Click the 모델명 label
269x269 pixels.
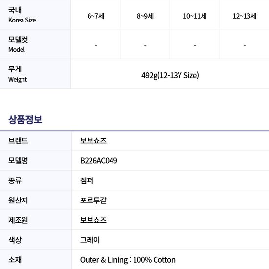(x=18, y=161)
